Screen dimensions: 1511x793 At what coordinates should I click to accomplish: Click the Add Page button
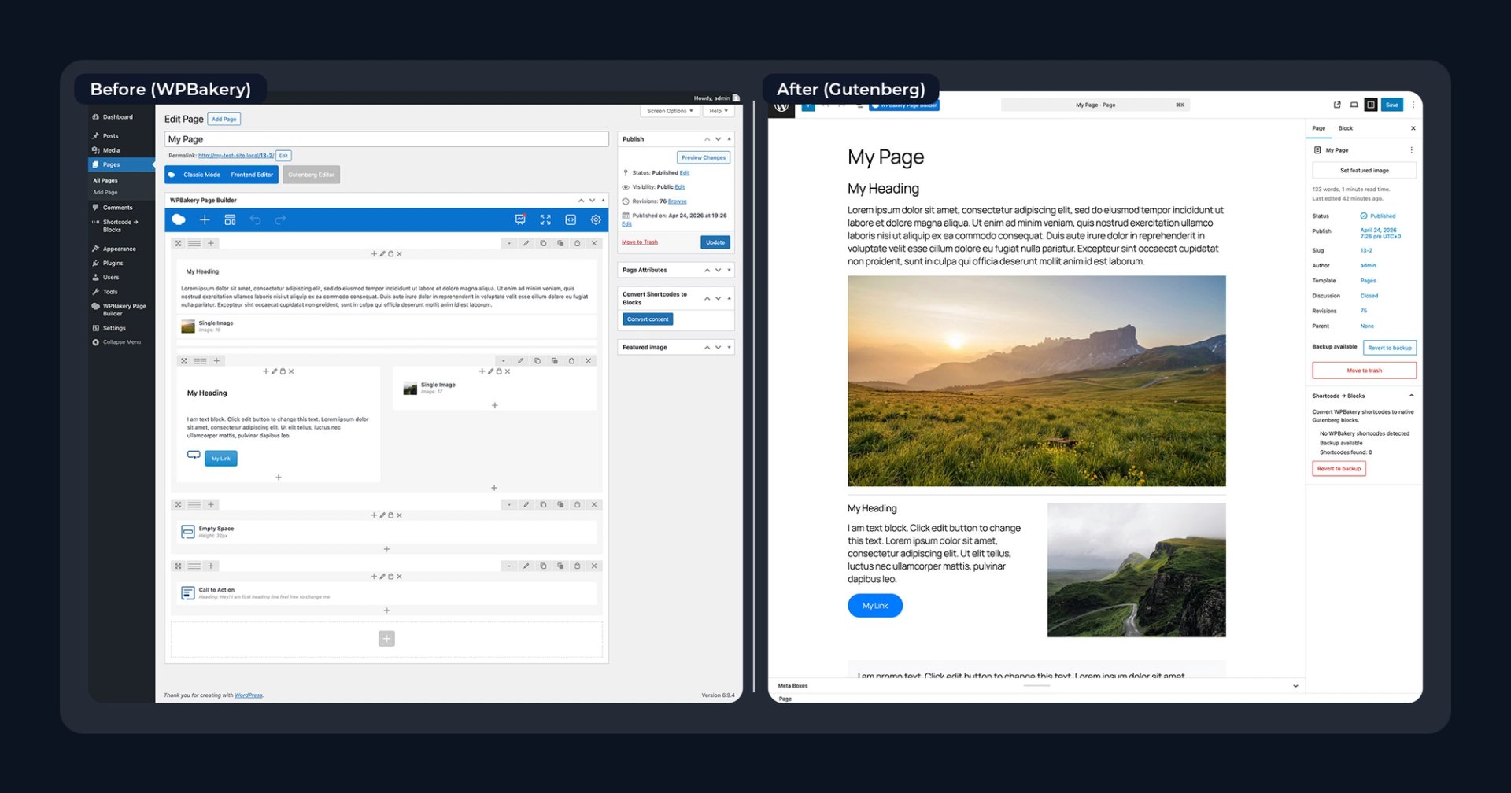pos(224,120)
